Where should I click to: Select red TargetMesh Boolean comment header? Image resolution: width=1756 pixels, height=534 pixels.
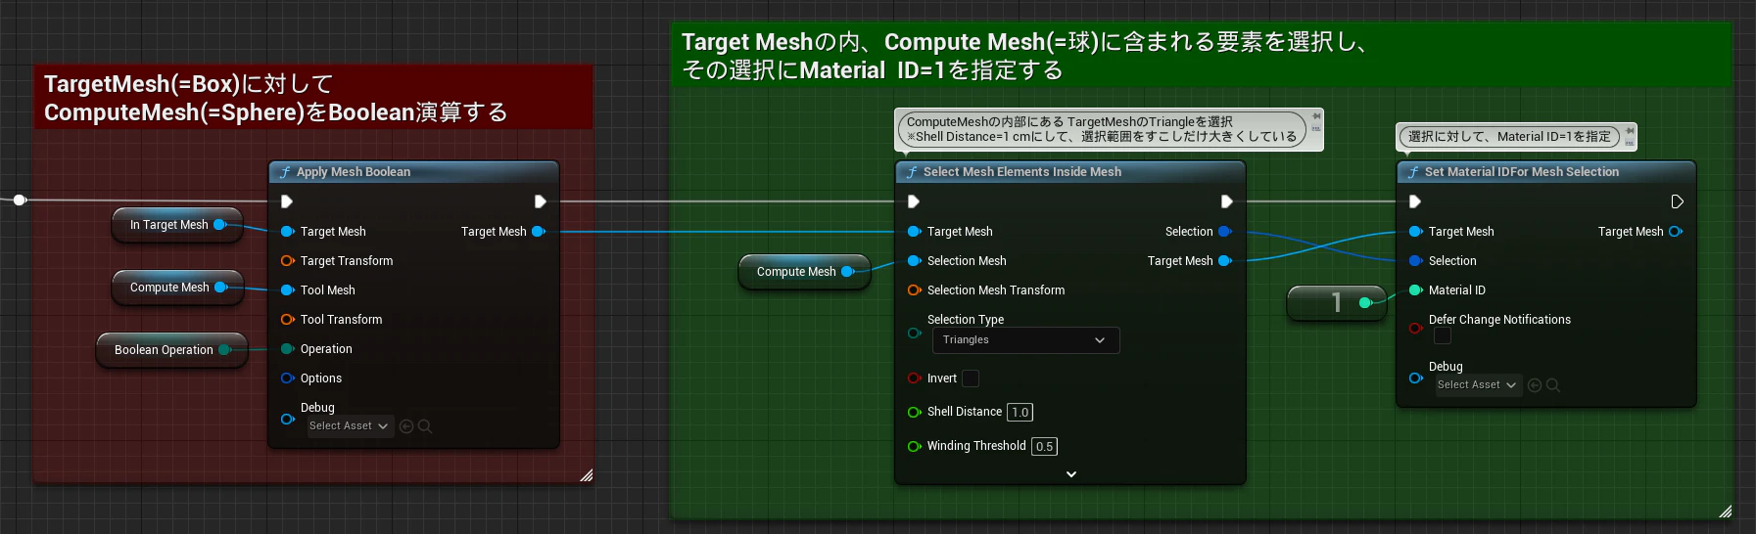click(313, 98)
